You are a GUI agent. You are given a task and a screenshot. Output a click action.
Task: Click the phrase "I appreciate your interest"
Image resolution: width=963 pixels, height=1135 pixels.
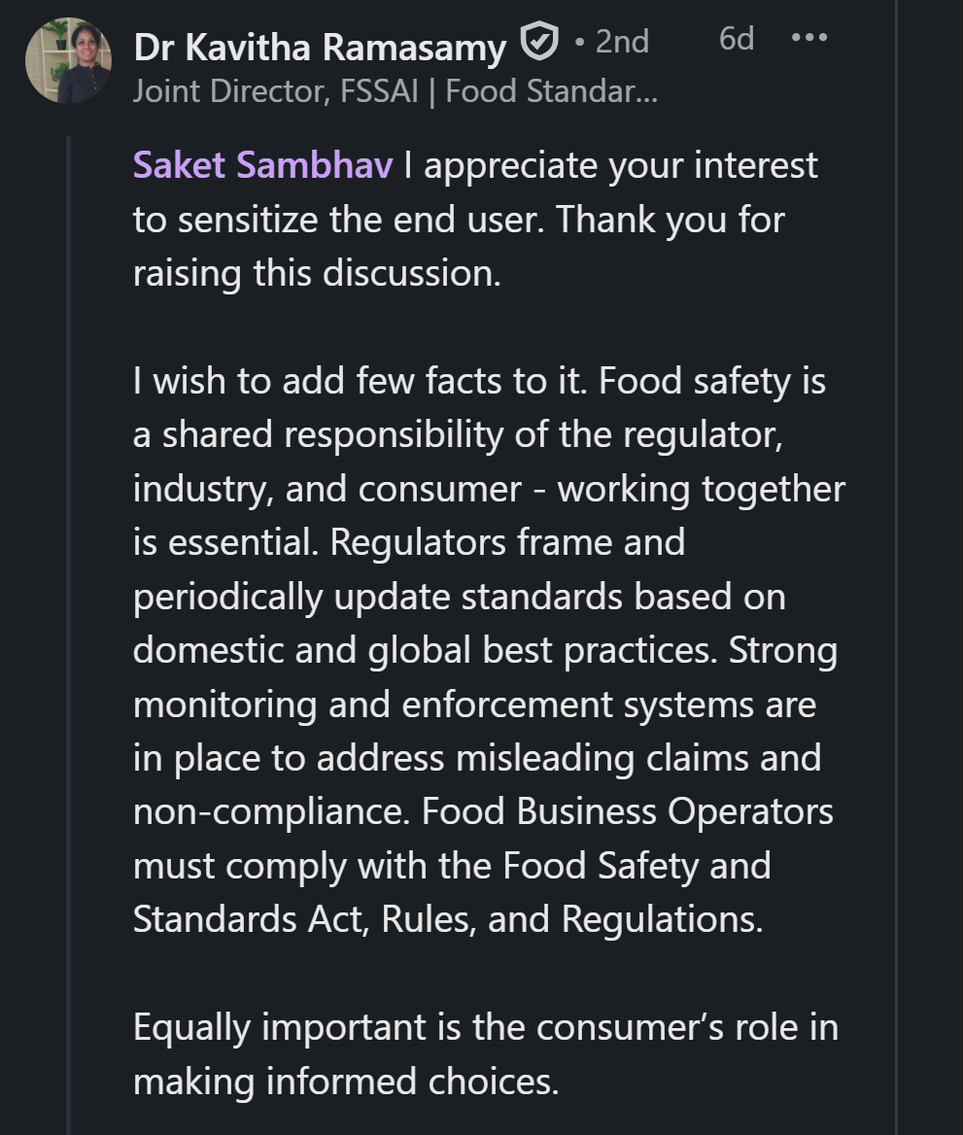click(x=610, y=165)
